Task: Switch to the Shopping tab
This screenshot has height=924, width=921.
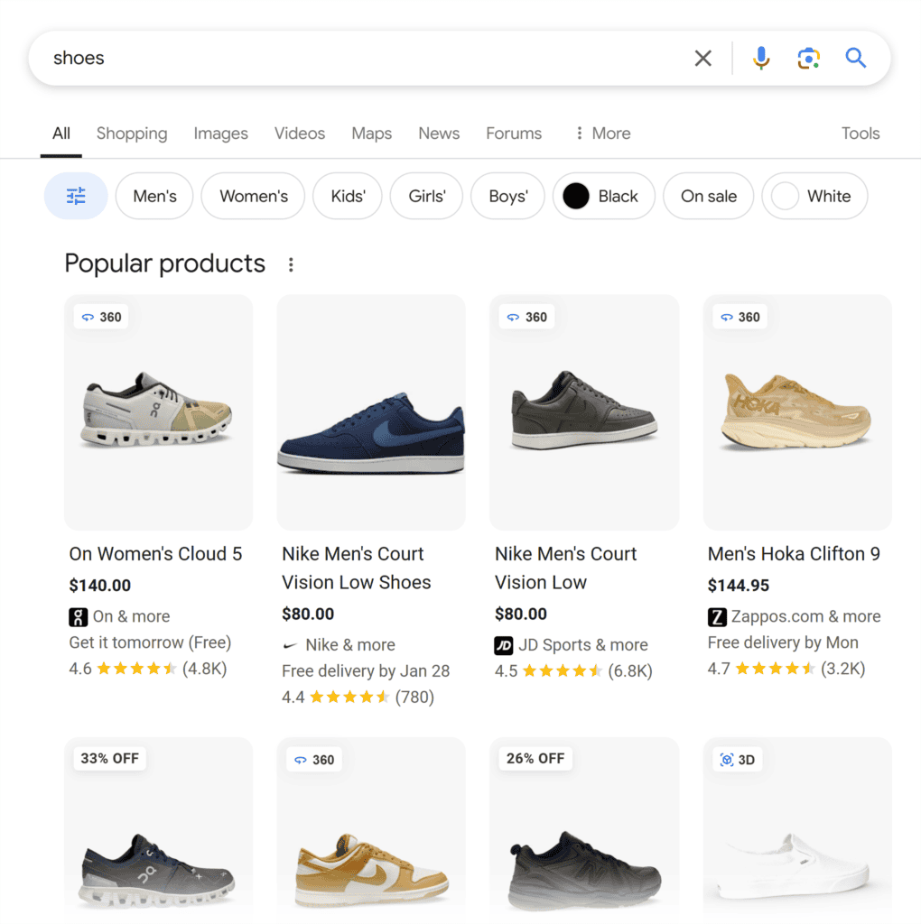Action: [131, 133]
